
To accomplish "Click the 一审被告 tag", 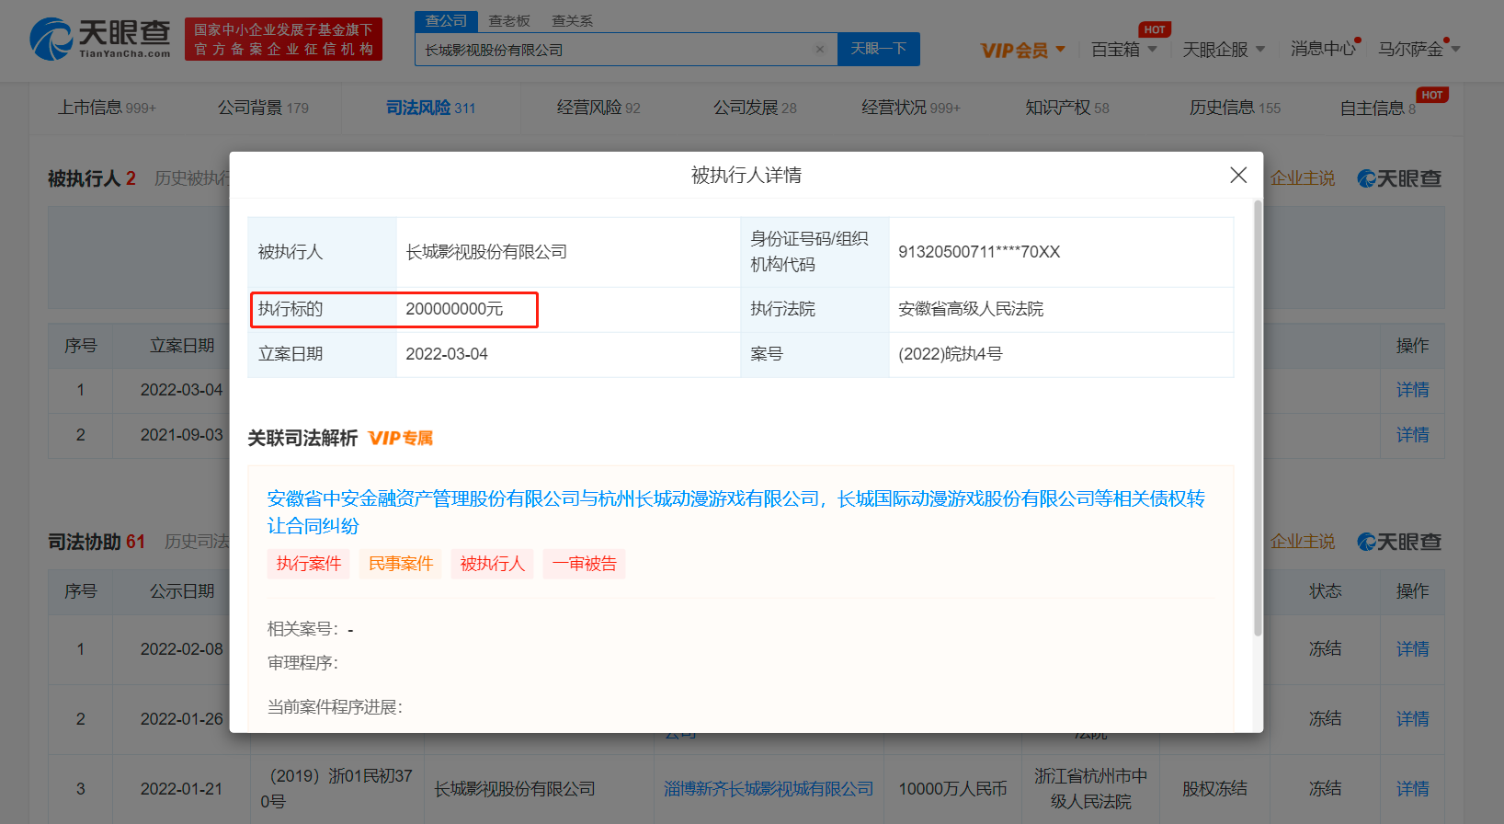I will click(x=584, y=564).
